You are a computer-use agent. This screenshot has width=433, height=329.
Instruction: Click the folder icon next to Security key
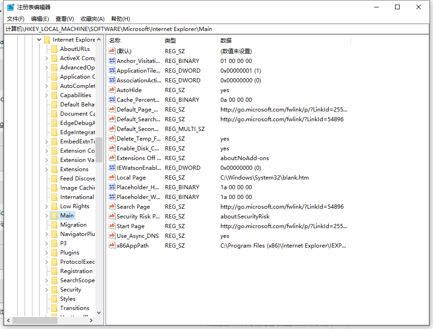(54, 290)
